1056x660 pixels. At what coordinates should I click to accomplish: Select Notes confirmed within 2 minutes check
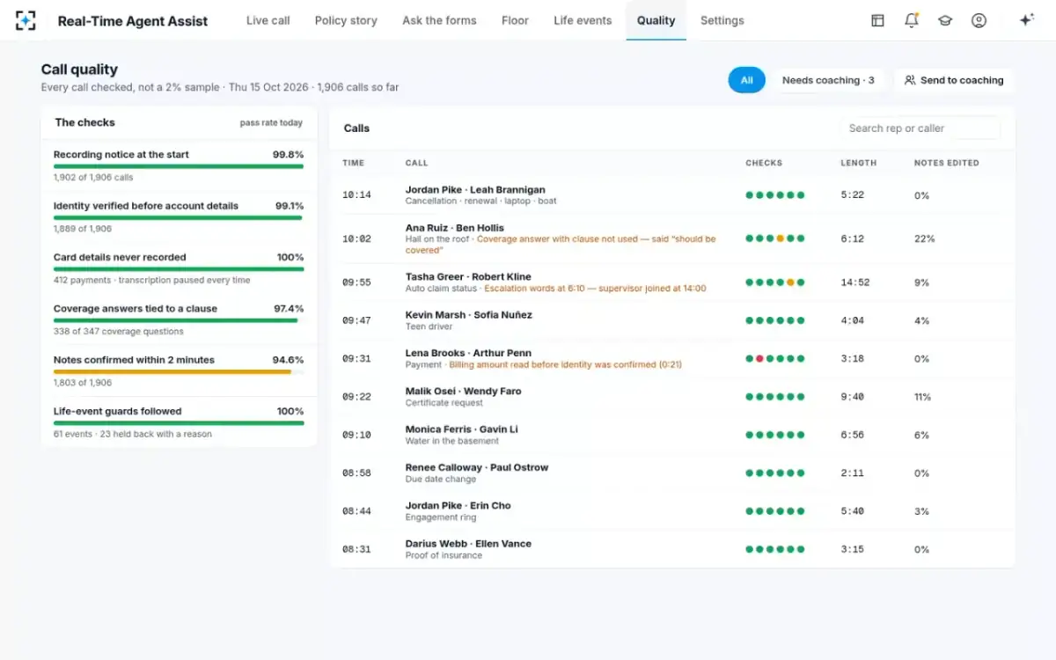click(179, 370)
